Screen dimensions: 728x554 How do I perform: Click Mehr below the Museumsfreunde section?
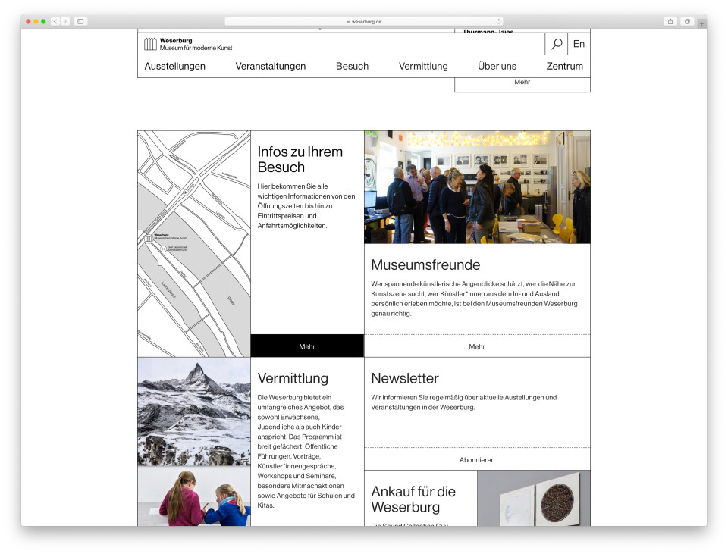pos(477,346)
